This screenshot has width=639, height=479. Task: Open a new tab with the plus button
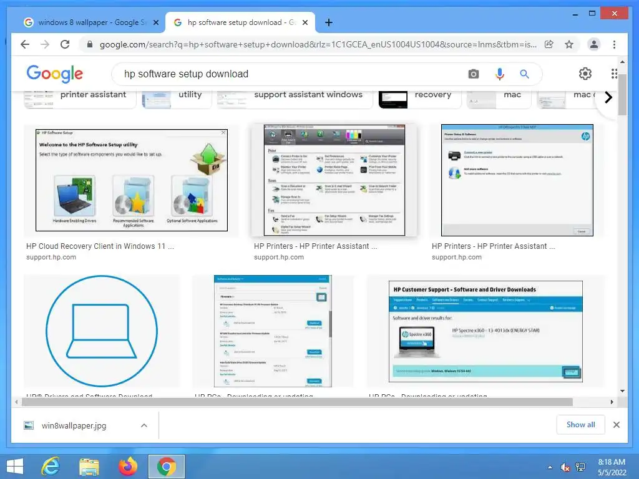329,22
